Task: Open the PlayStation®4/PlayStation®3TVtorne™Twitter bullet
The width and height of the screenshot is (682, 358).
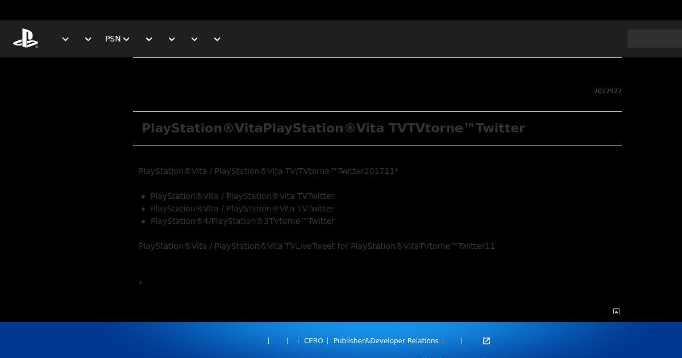Action: 243,221
